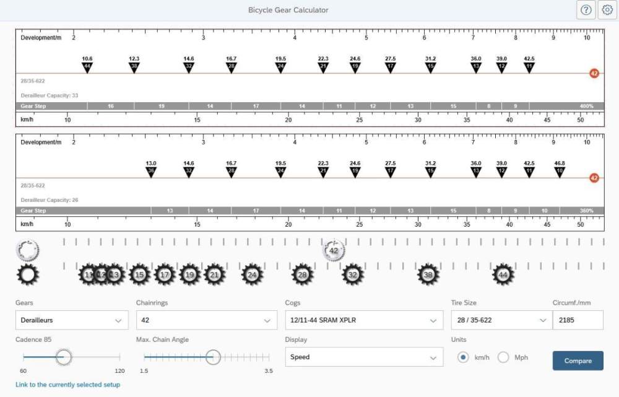Expand the Tire Size dropdown
This screenshot has height=397, width=619.
click(x=499, y=320)
